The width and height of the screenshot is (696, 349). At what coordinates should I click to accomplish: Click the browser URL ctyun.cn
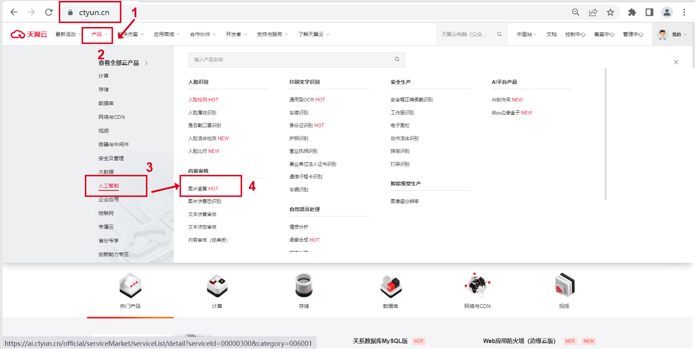pos(94,13)
